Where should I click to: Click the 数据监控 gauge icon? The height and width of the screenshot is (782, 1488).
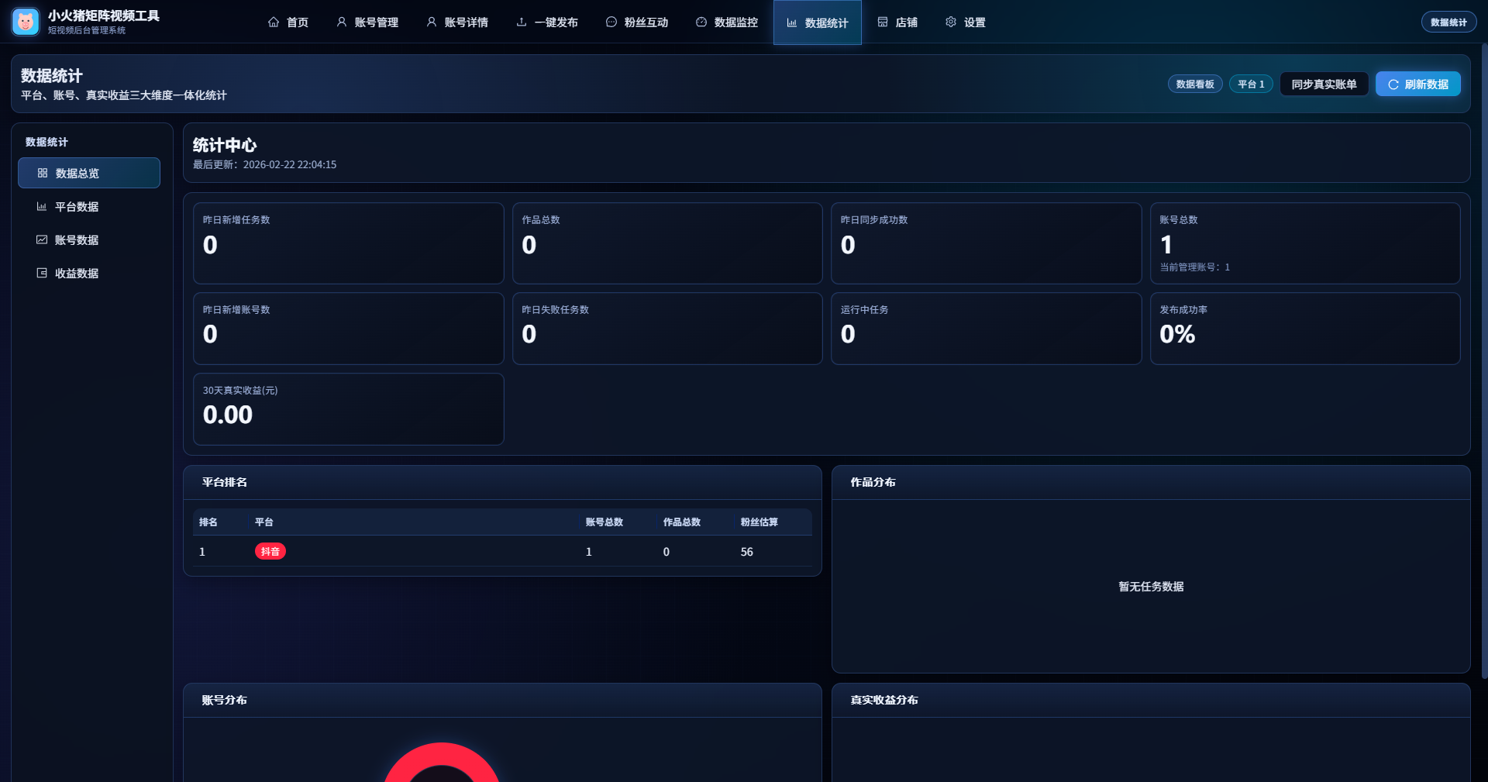701,22
